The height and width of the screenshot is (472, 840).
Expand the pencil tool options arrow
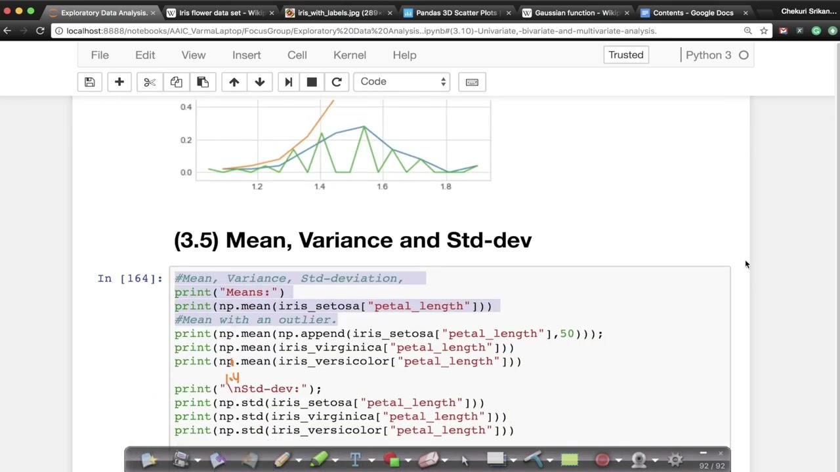click(x=299, y=460)
